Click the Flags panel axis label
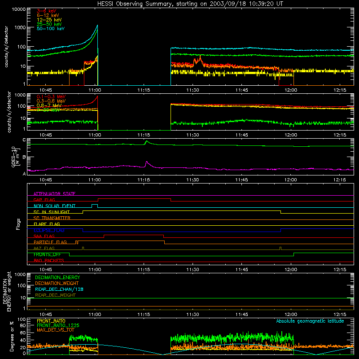The width and height of the screenshot is (359, 359). coord(18,224)
